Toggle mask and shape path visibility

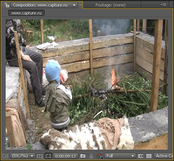click(48, 156)
